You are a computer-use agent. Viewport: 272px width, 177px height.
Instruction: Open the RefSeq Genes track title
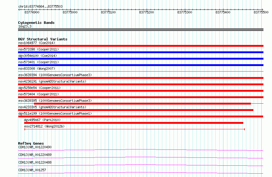(31, 143)
